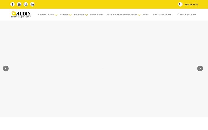The image size is (208, 130).
Task: Go to homepage via Audin logo
Action: 21,14
